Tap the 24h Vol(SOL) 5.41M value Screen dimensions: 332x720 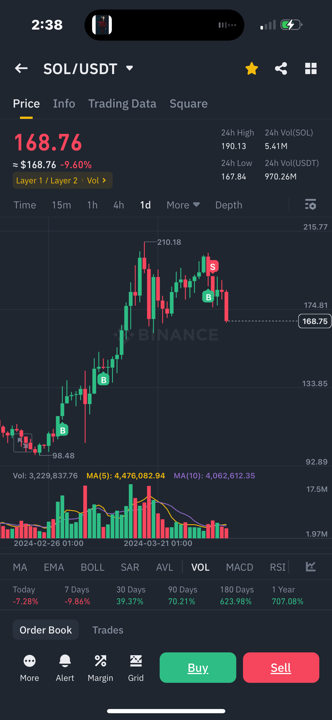[276, 146]
